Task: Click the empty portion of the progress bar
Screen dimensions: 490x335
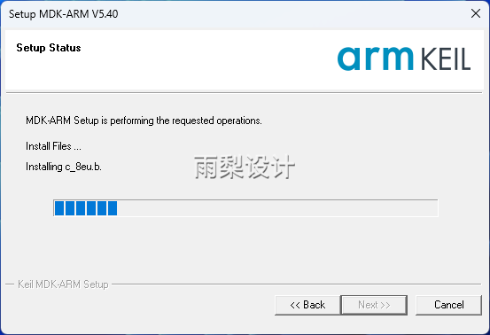Action: tap(277, 208)
